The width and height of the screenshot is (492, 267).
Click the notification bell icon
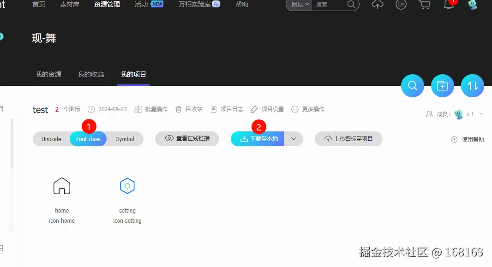[x=449, y=5]
